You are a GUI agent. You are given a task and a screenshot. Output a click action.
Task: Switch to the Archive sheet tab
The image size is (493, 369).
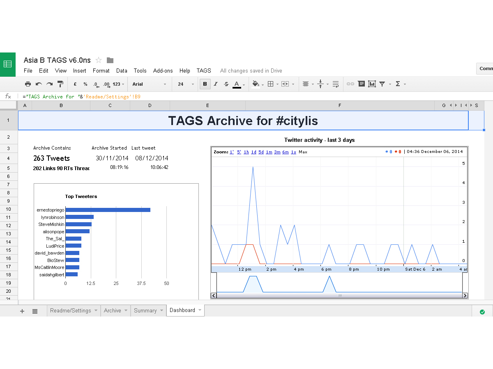(x=112, y=310)
